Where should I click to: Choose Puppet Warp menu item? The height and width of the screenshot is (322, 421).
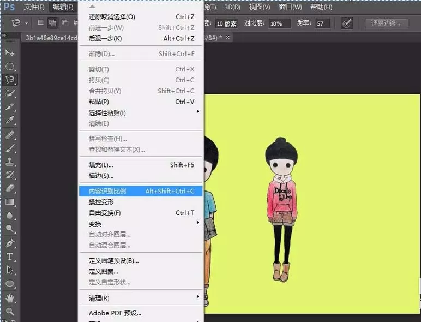[141, 202]
